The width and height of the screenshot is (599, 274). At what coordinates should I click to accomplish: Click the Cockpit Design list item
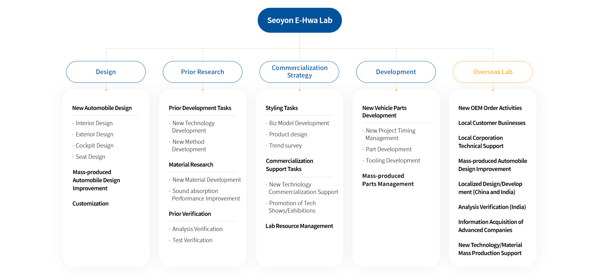[95, 146]
